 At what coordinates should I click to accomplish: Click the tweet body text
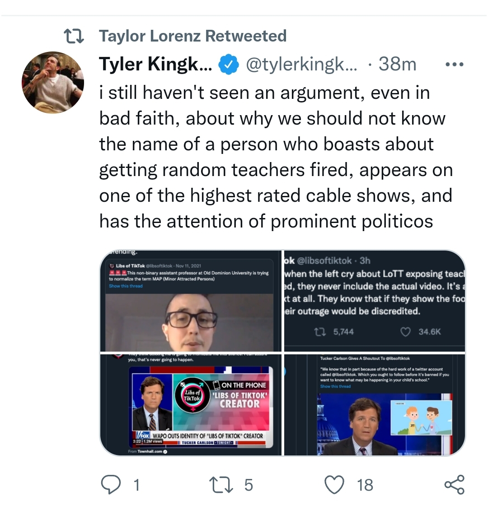pos(276,157)
